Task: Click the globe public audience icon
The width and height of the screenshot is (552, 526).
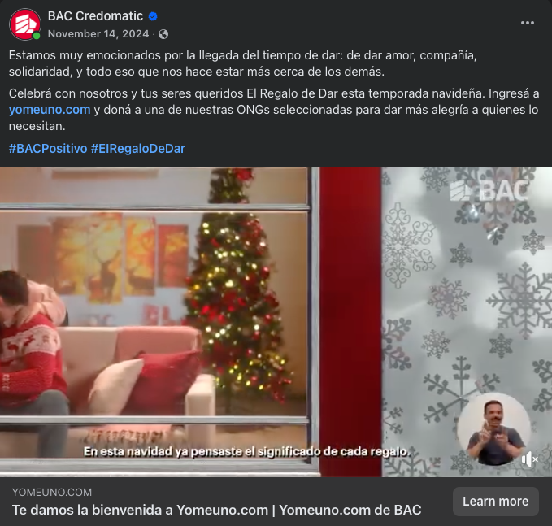Action: [163, 34]
